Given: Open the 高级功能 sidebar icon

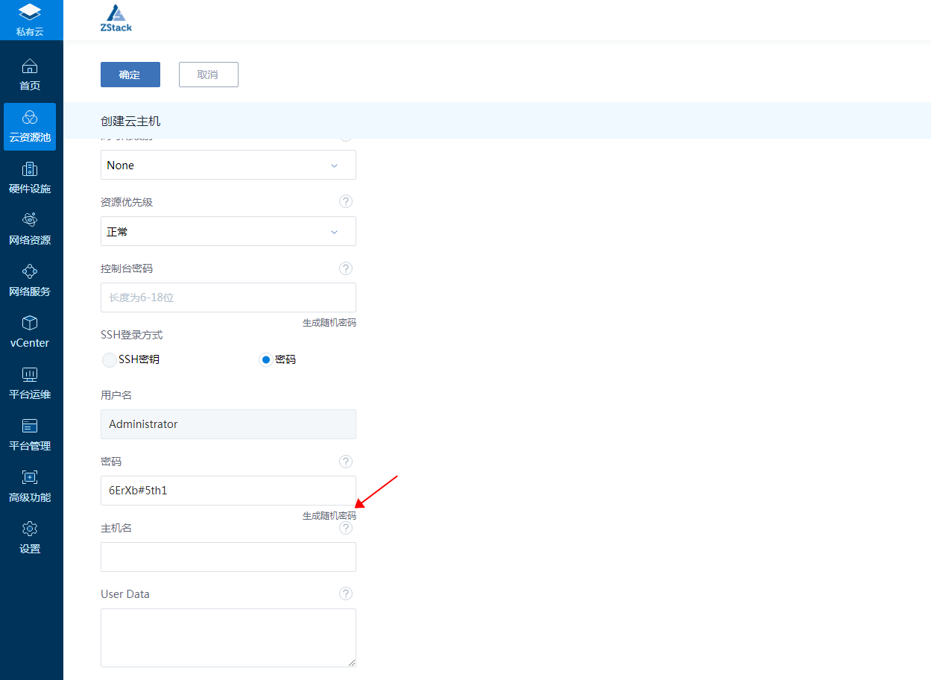Looking at the screenshot, I should (x=30, y=485).
